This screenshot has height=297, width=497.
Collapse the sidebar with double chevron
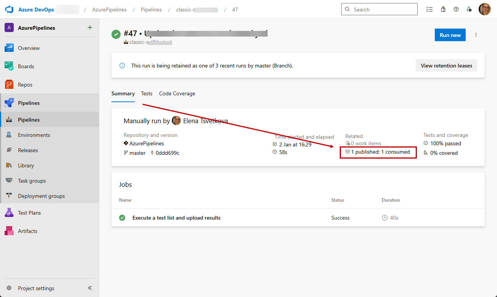click(90, 288)
